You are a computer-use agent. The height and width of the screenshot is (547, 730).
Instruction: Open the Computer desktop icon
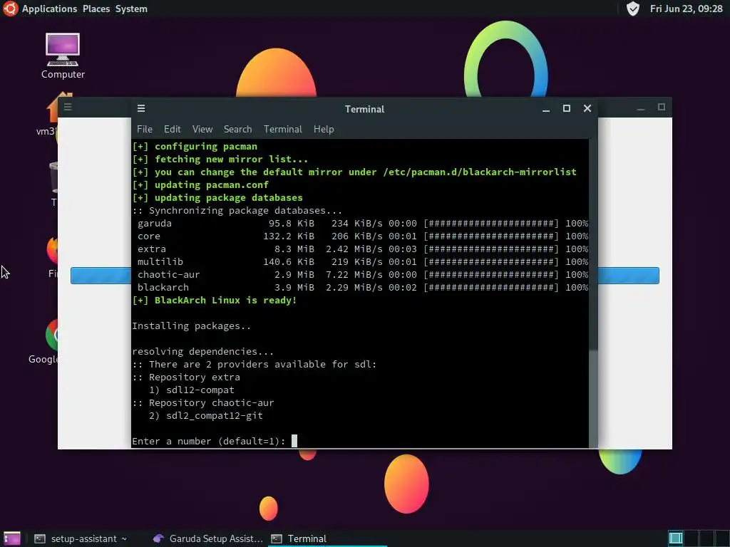pyautogui.click(x=63, y=56)
